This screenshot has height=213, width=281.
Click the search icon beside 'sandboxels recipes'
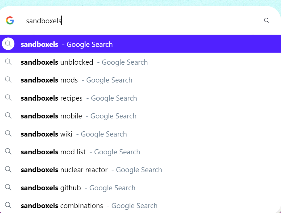8,98
